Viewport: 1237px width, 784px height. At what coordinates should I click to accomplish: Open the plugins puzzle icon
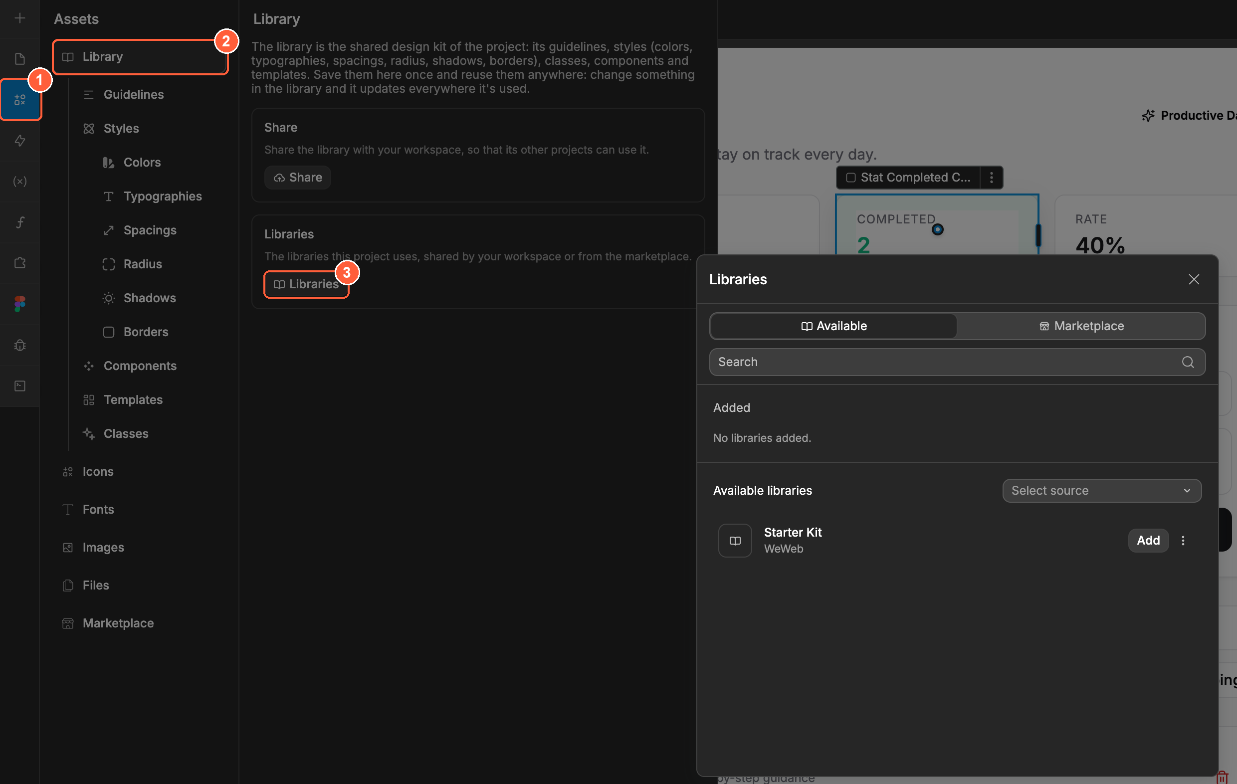(x=19, y=263)
